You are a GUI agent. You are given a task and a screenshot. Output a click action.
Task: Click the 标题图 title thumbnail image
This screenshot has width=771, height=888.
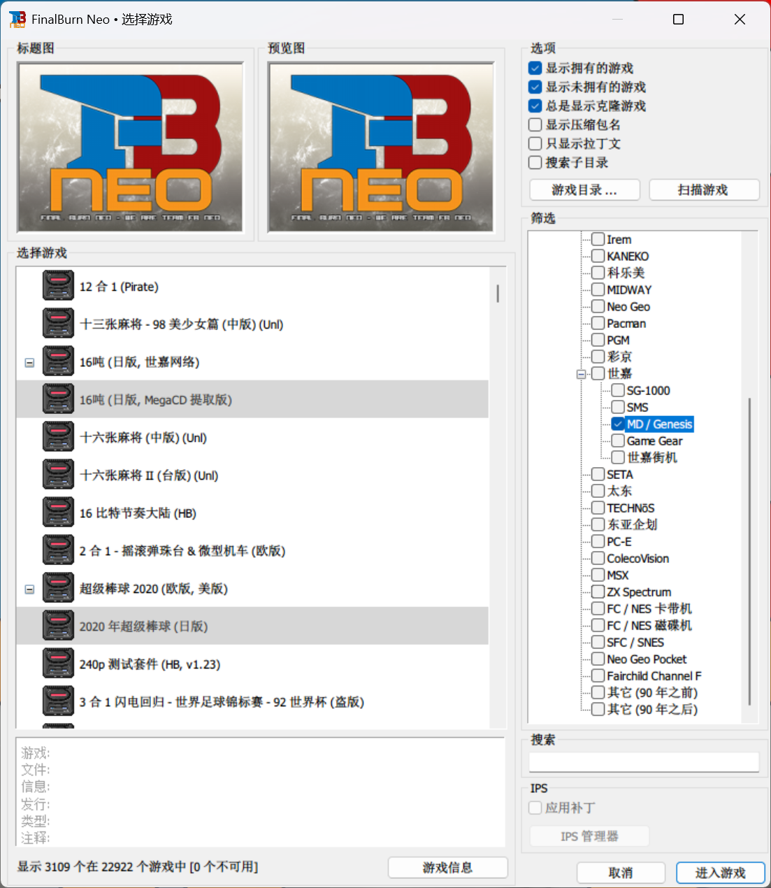click(x=130, y=148)
